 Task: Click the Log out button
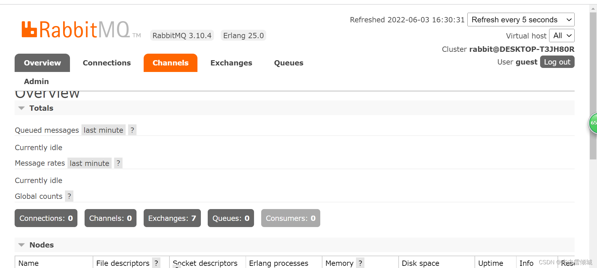pyautogui.click(x=557, y=62)
